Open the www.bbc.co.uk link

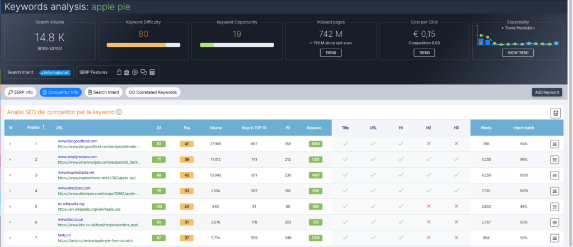71,219
